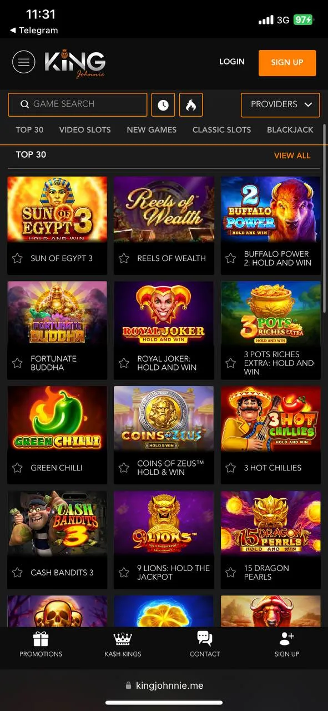Tap the bottom Sign Up person icon
The height and width of the screenshot is (711, 328).
287,639
